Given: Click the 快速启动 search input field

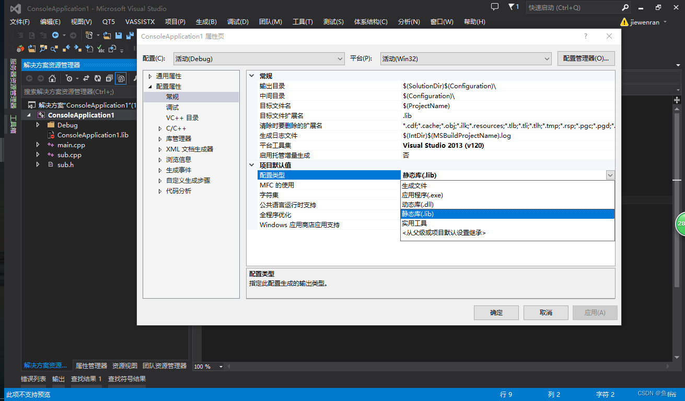Looking at the screenshot, I should (573, 7).
